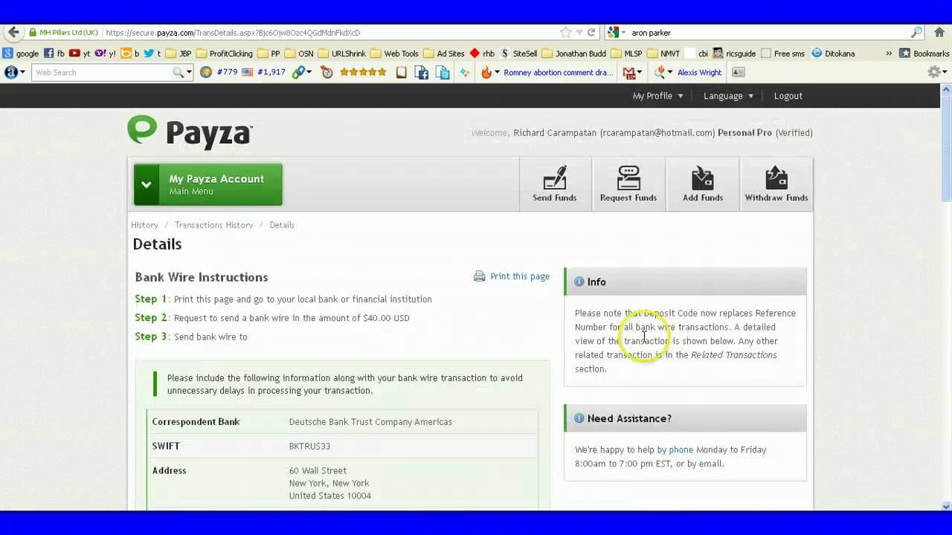Show more bookmarks with the chevron
This screenshot has width=952, height=535.
point(888,53)
